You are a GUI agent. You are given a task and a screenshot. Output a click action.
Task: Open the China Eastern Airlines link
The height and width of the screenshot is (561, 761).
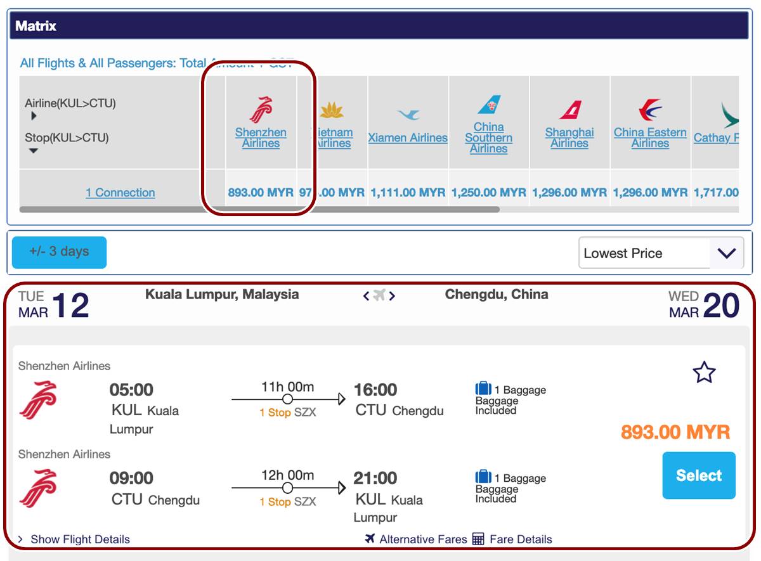650,138
